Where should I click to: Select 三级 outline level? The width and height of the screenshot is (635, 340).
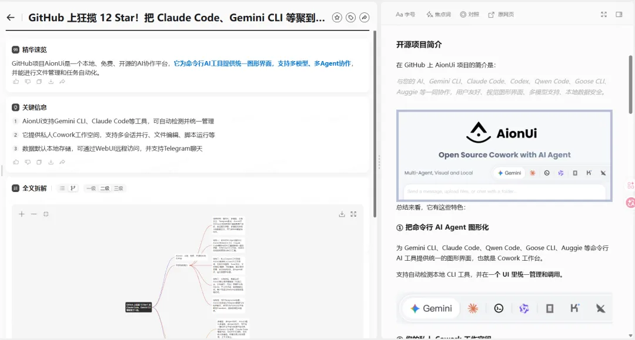(x=118, y=188)
